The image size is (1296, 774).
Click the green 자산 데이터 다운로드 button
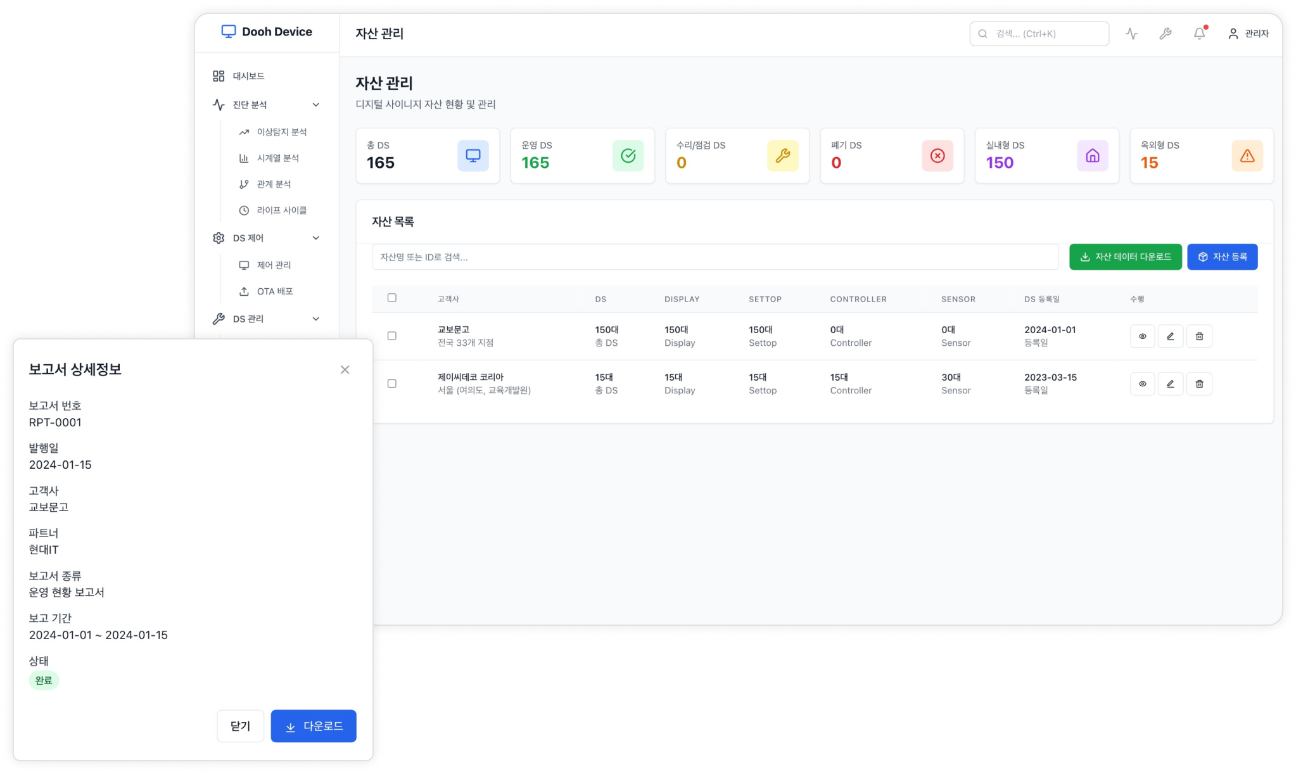pos(1125,257)
